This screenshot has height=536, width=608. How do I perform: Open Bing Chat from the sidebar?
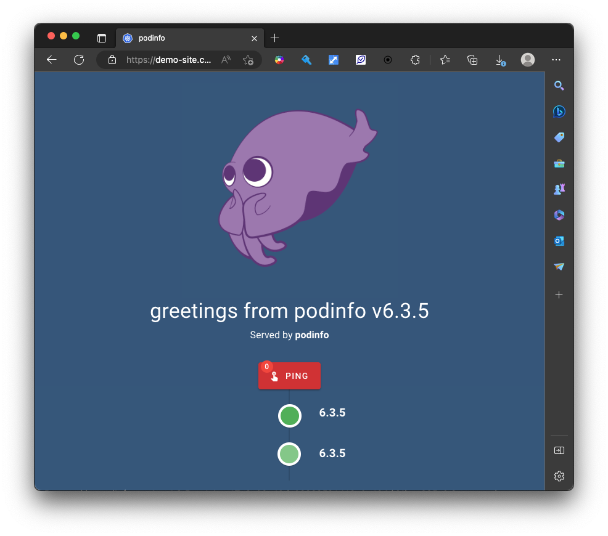(559, 112)
